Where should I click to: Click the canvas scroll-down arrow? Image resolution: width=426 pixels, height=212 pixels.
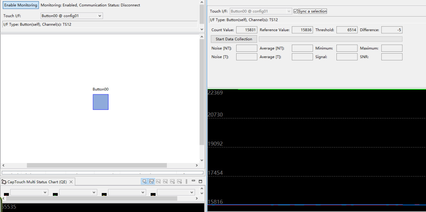pyautogui.click(x=202, y=160)
